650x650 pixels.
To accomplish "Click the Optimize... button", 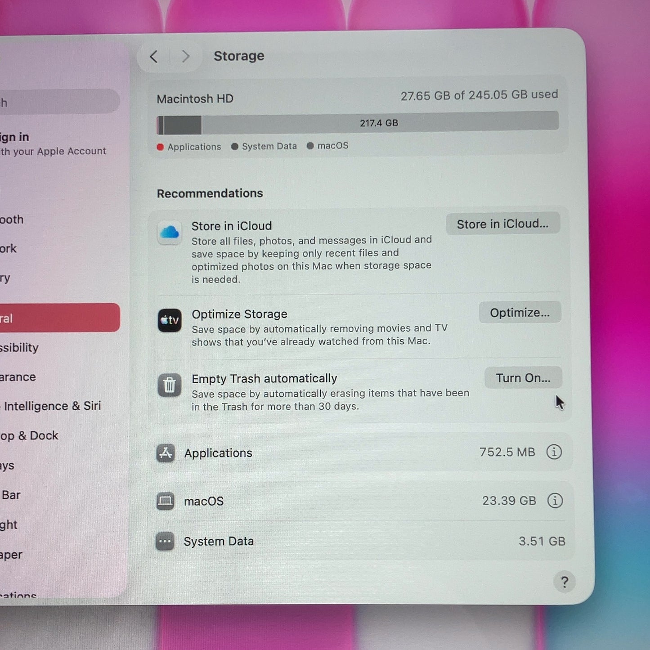I will click(x=520, y=313).
